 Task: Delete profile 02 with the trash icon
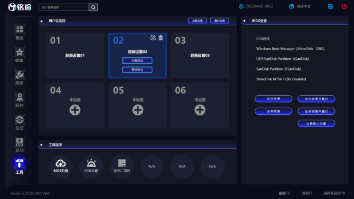pyautogui.click(x=161, y=38)
